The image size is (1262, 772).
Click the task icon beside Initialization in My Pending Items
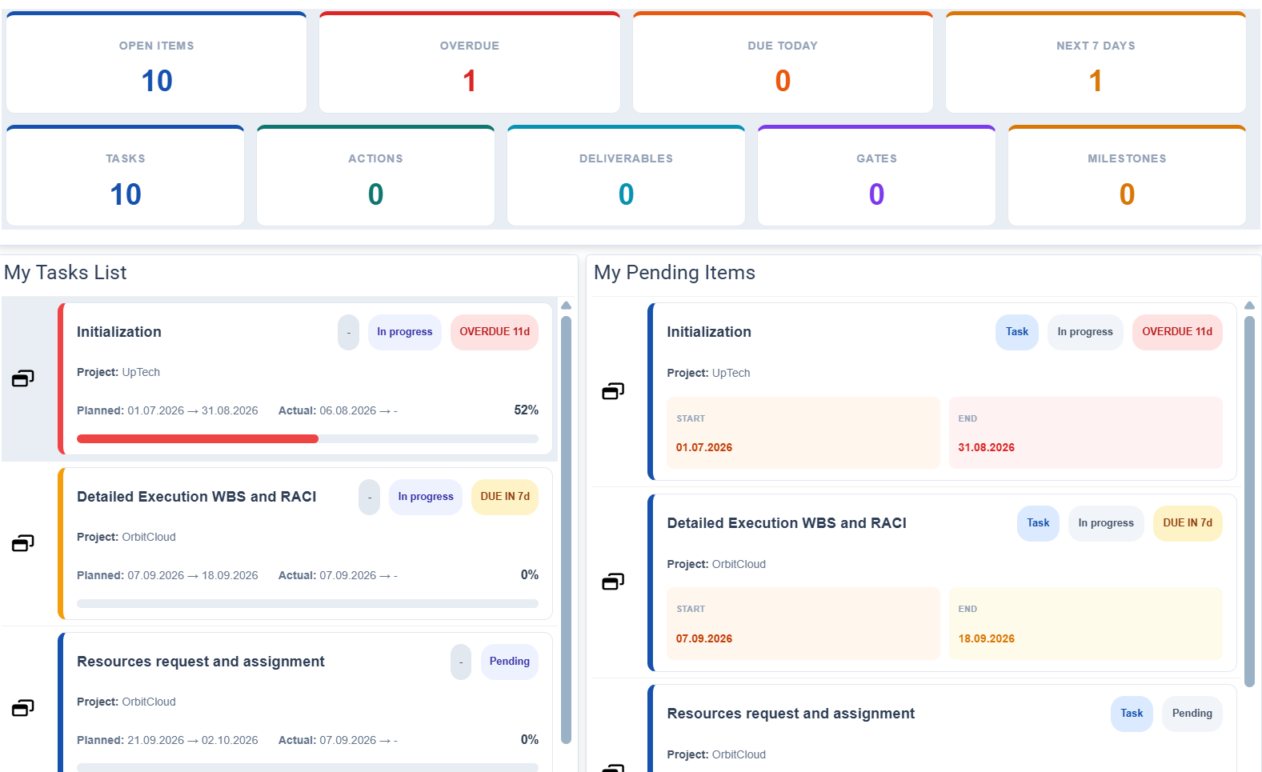(x=613, y=391)
